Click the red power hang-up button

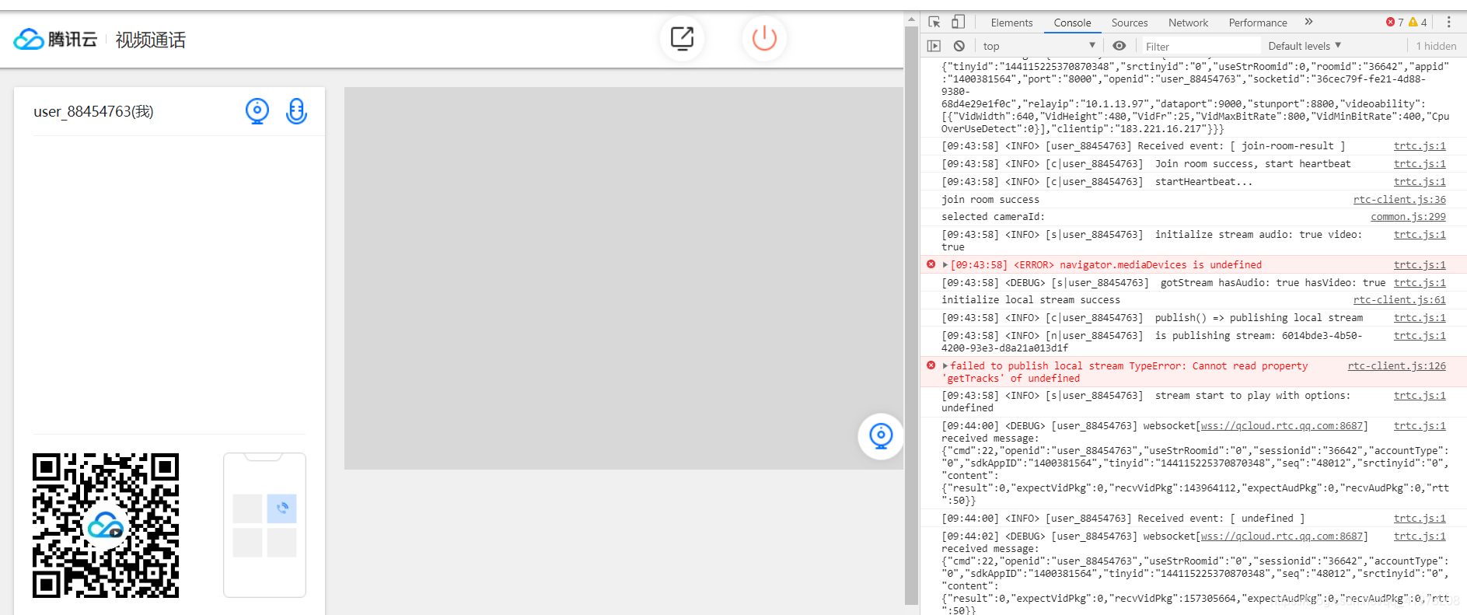click(764, 38)
